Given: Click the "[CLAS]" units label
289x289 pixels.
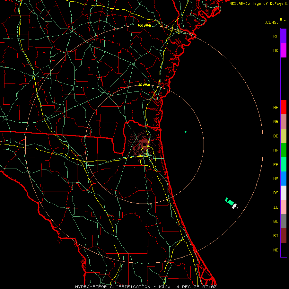Looking at the screenshot, I should point(271,22).
